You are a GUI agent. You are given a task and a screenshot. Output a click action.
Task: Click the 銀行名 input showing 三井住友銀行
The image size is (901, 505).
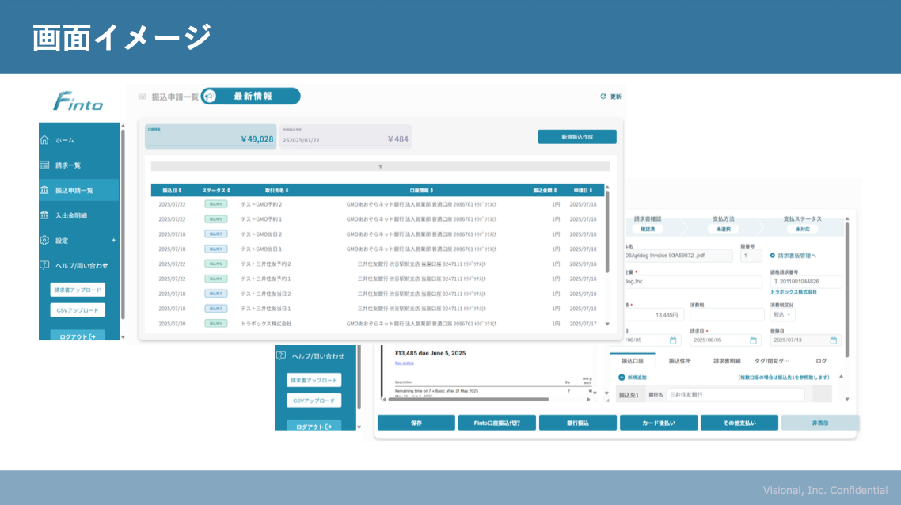tap(734, 393)
